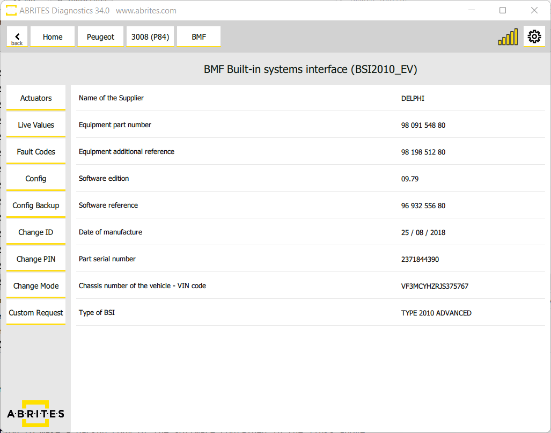This screenshot has height=433, width=551.
Task: Click the Chassis number VIN code label
Action: click(142, 286)
